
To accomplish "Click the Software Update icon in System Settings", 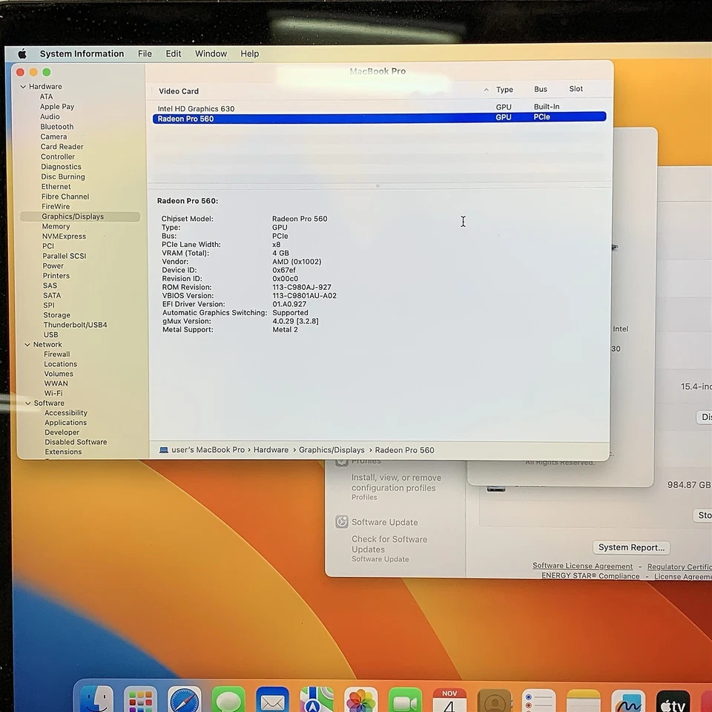I will [x=341, y=522].
